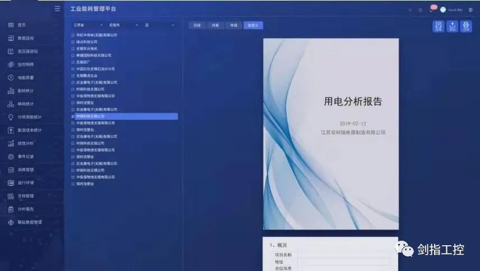Open the 区 district dropdown
The image size is (480, 271).
coord(159,25)
